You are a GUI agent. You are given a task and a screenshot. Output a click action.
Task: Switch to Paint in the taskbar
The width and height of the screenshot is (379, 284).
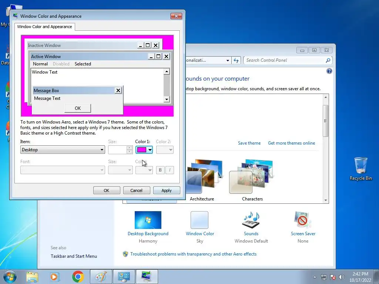coord(101,277)
